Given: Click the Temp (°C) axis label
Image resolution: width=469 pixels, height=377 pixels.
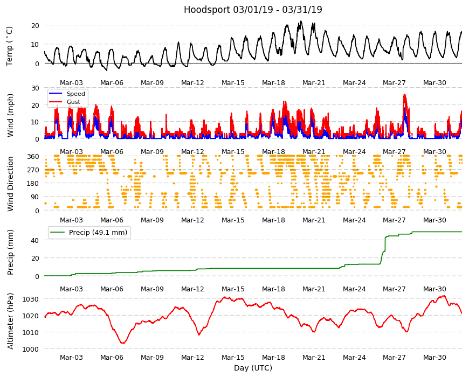Looking at the screenshot, I should tap(10, 46).
